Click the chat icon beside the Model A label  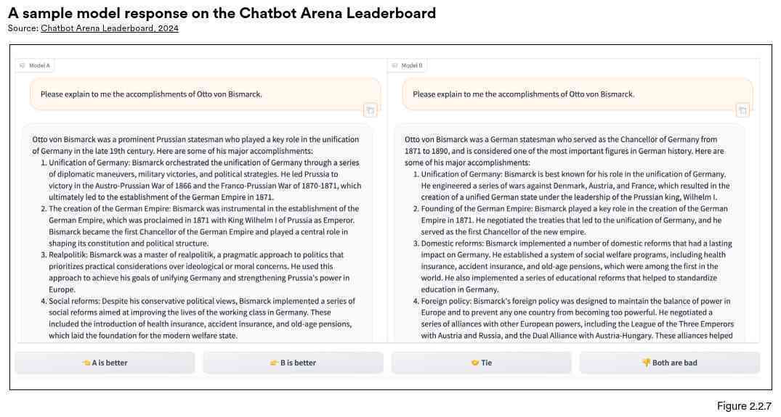point(22,65)
